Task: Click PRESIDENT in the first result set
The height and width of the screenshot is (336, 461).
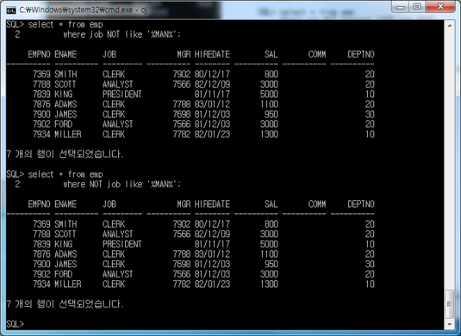Action: click(x=122, y=94)
